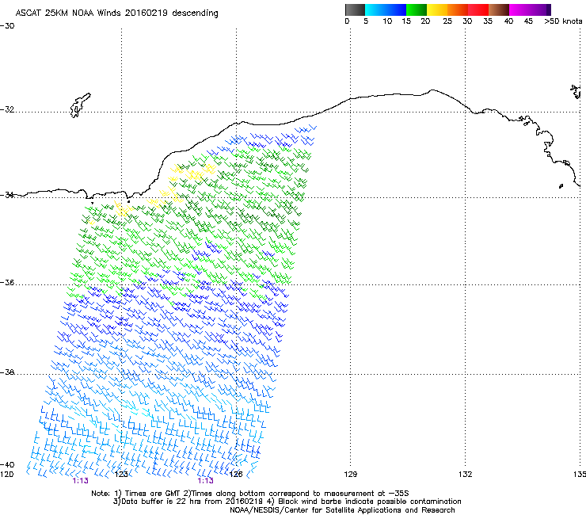Click the small island outline near latitude -32
Screen dimensions: 586x515
[80, 105]
